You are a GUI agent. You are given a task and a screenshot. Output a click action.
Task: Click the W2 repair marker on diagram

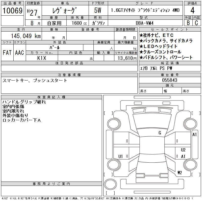(180, 173)
